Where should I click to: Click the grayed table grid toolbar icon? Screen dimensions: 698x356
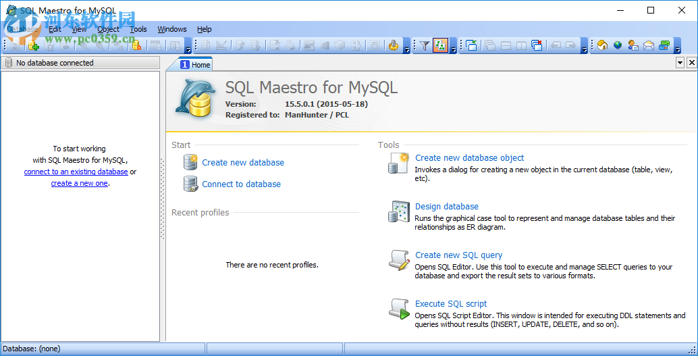pyautogui.click(x=155, y=45)
